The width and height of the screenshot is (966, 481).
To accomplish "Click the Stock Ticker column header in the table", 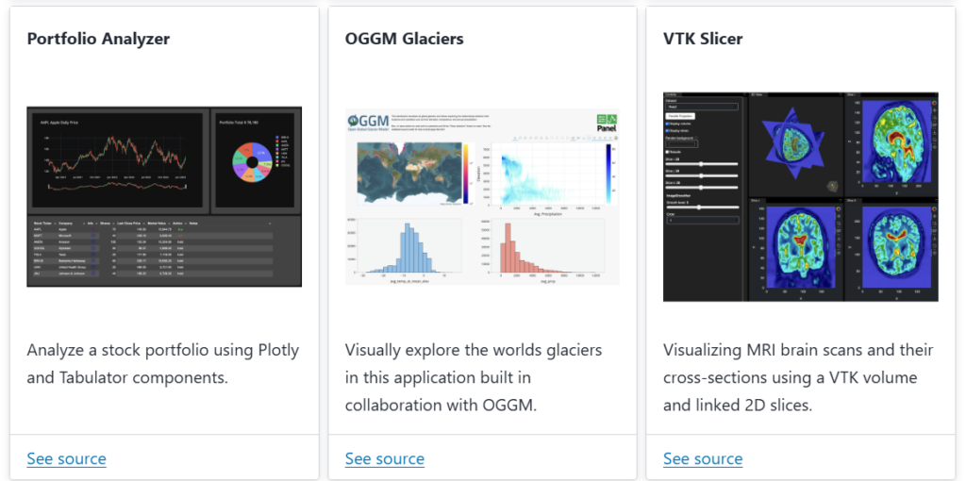I will (41, 222).
